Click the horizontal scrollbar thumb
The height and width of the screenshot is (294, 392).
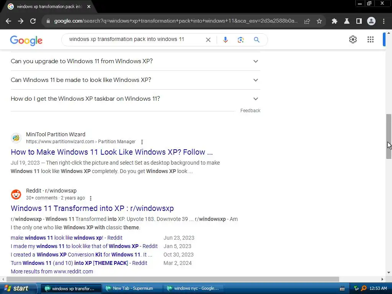pos(173,279)
